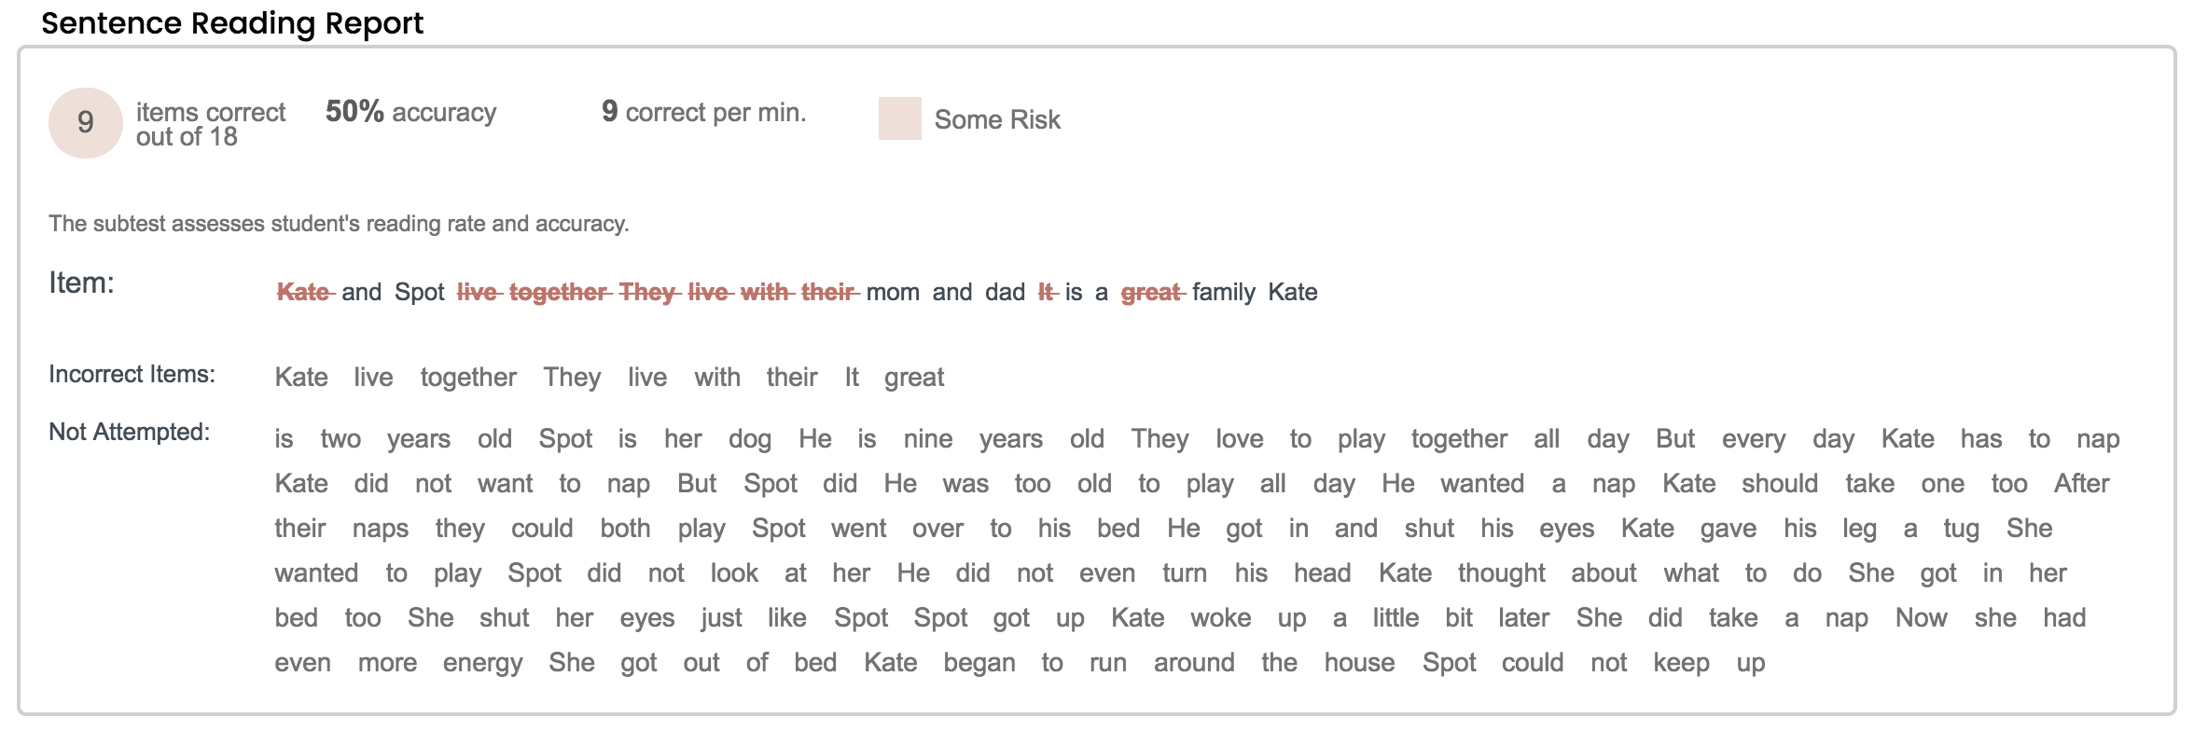Click crossed-out word 'great' in Item sentence
Screen dimensions: 2194x731
coord(1151,292)
